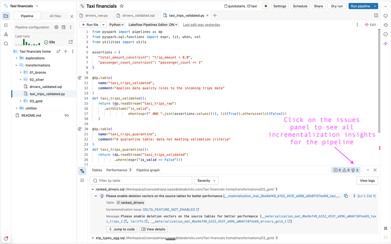This screenshot has height=244, width=391.
Task: Expand the 03_gold folder
Action: click(20, 101)
